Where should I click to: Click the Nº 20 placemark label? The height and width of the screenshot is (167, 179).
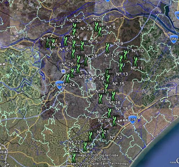(x=116, y=137)
